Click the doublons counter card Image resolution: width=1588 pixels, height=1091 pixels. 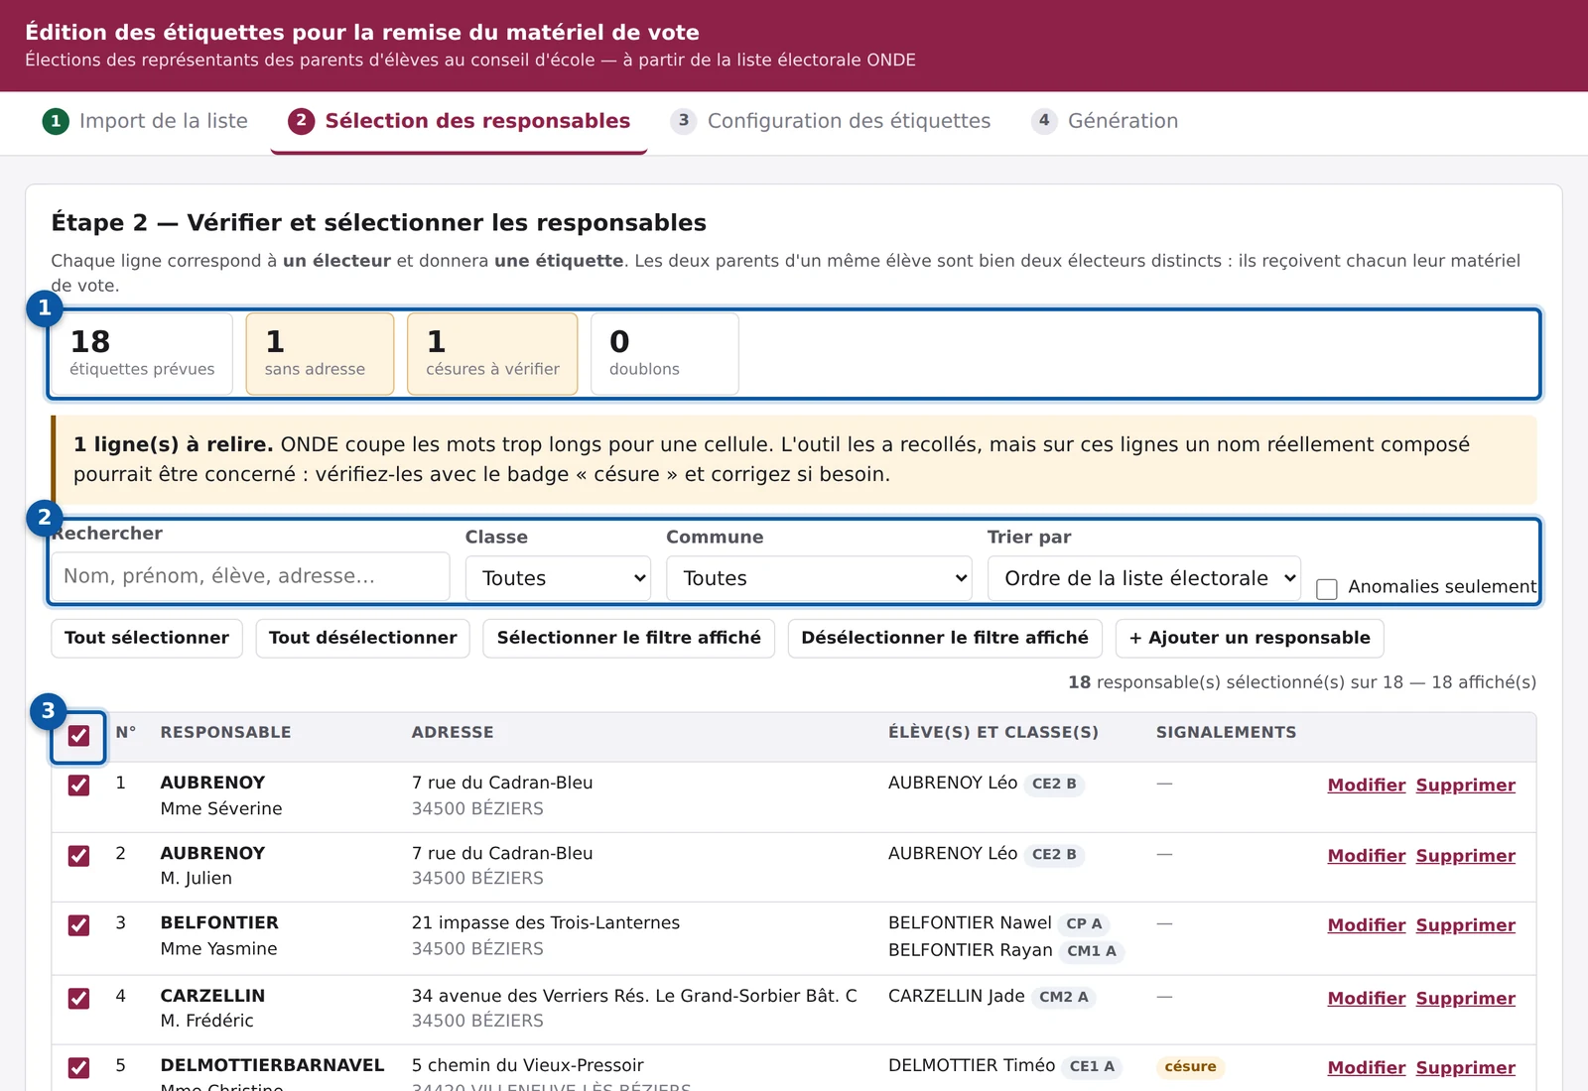(x=664, y=354)
